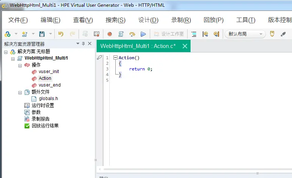Replay the script with the blue play icon
Screen dimensions: 292x178
143,34
